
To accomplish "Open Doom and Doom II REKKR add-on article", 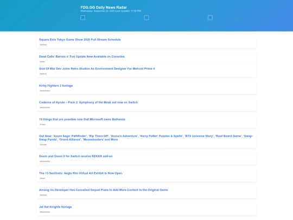I will tap(75, 156).
